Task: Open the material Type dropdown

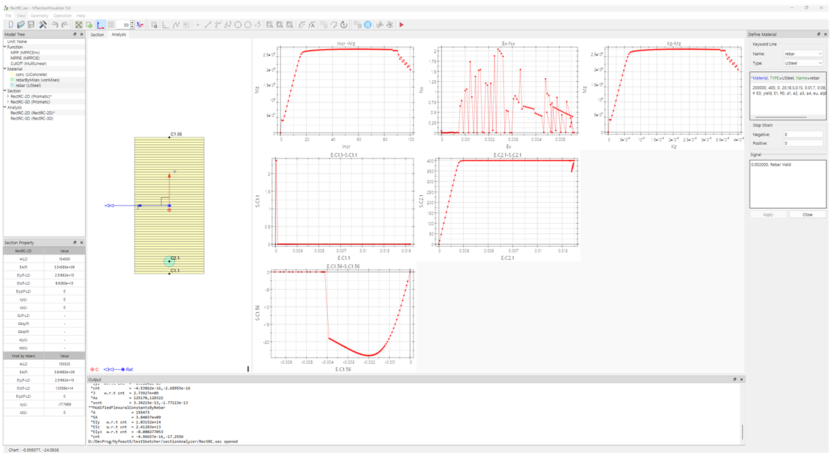Action: pos(803,63)
